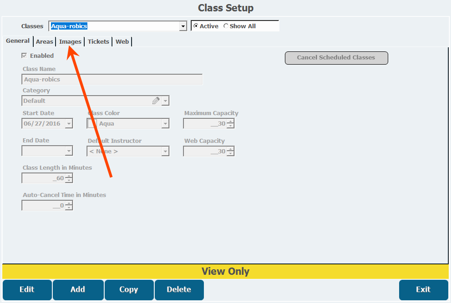The width and height of the screenshot is (451, 303).
Task: Open the End Date calendar dropdown
Action: click(x=69, y=151)
